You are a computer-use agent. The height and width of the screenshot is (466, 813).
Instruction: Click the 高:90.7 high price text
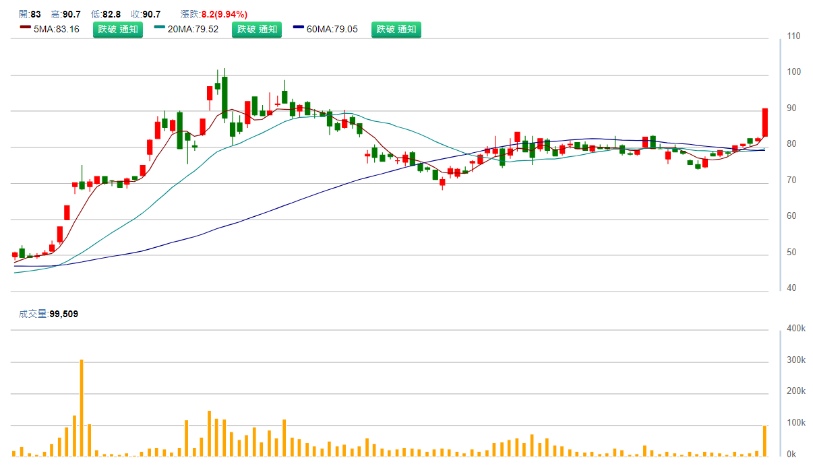tap(66, 14)
